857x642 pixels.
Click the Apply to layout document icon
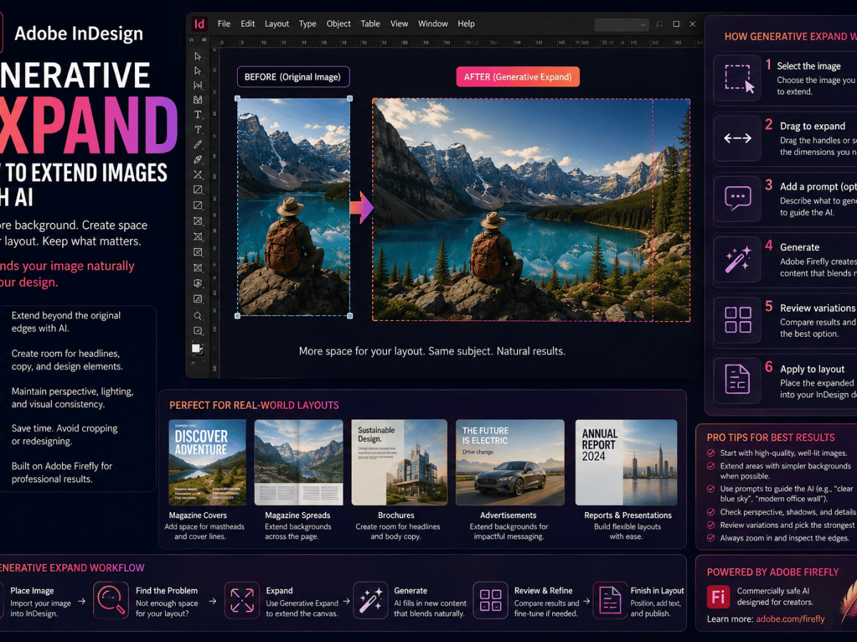click(738, 379)
